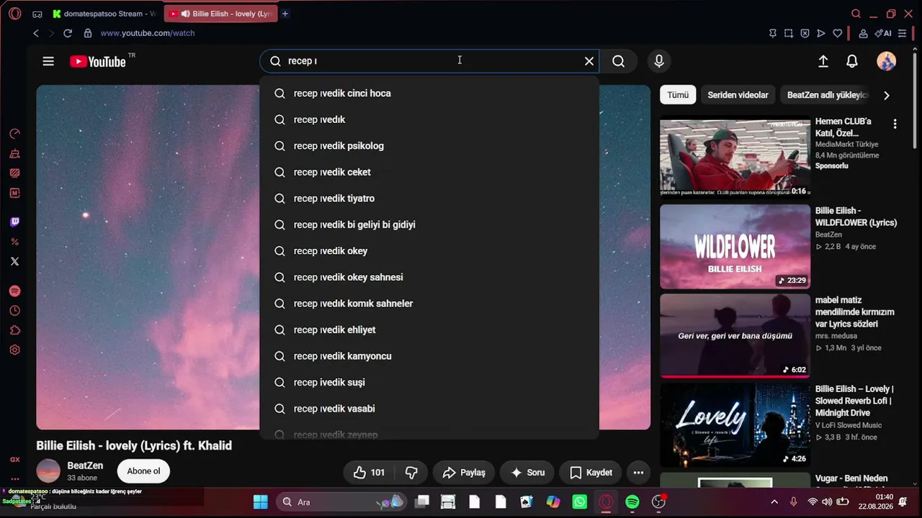Screen dimensions: 922x518
Task: Open the Opera main menu logo
Action: click(14, 14)
